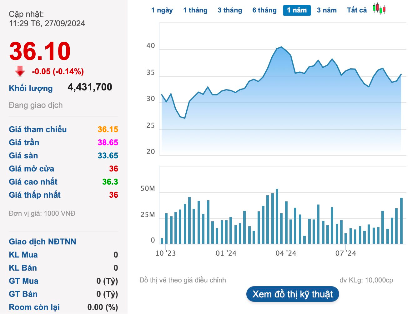Click the volume figure 4,431,700
This screenshot has width=412, height=318.
click(90, 87)
